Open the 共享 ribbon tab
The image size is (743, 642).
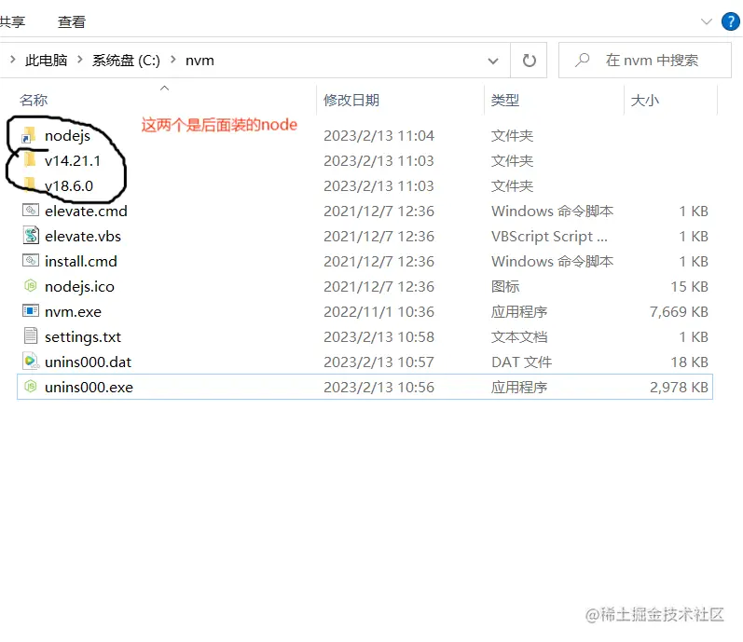point(12,21)
